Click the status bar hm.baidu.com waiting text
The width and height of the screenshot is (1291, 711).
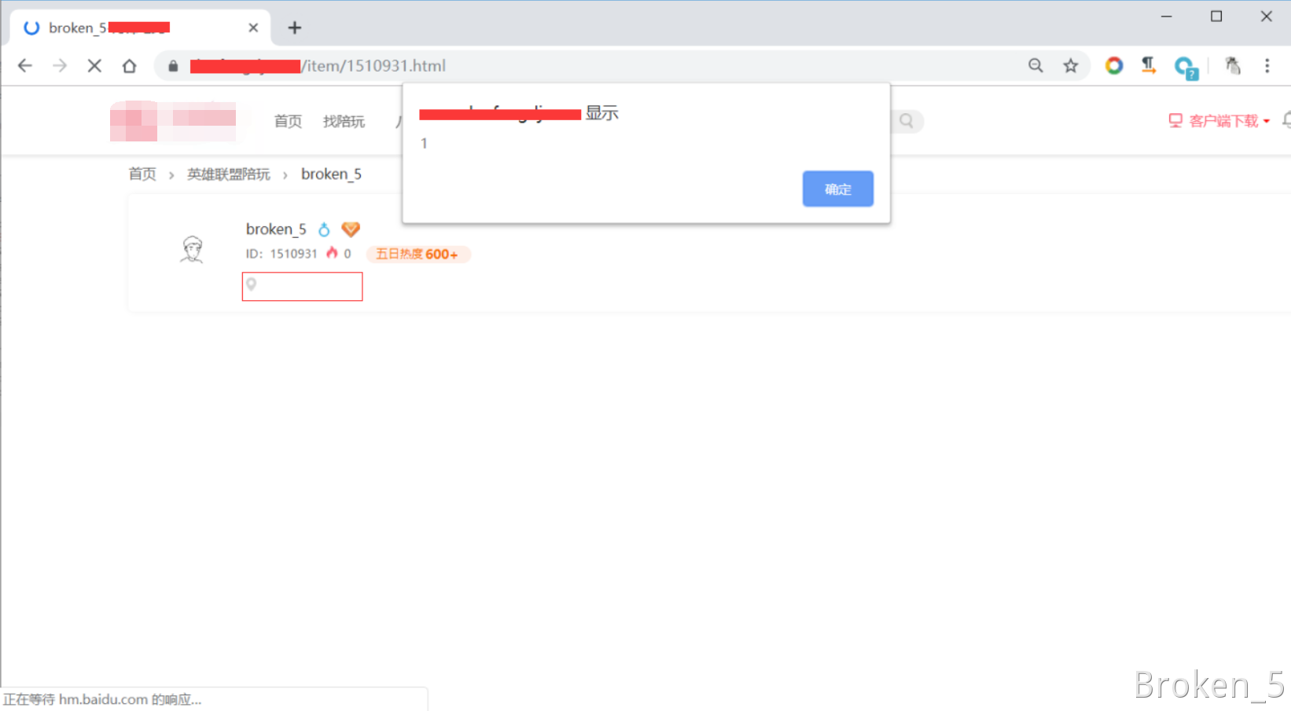(102, 699)
